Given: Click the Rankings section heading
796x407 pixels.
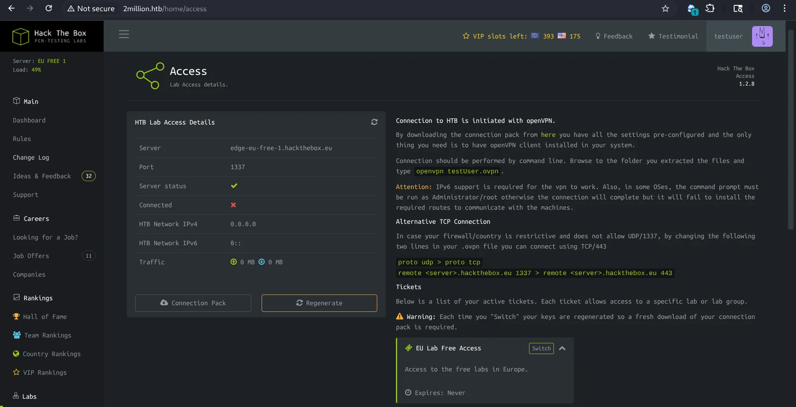Looking at the screenshot, I should point(33,298).
